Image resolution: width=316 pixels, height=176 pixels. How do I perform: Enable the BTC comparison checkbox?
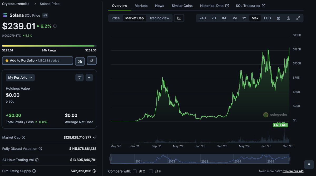pyautogui.click(x=135, y=171)
